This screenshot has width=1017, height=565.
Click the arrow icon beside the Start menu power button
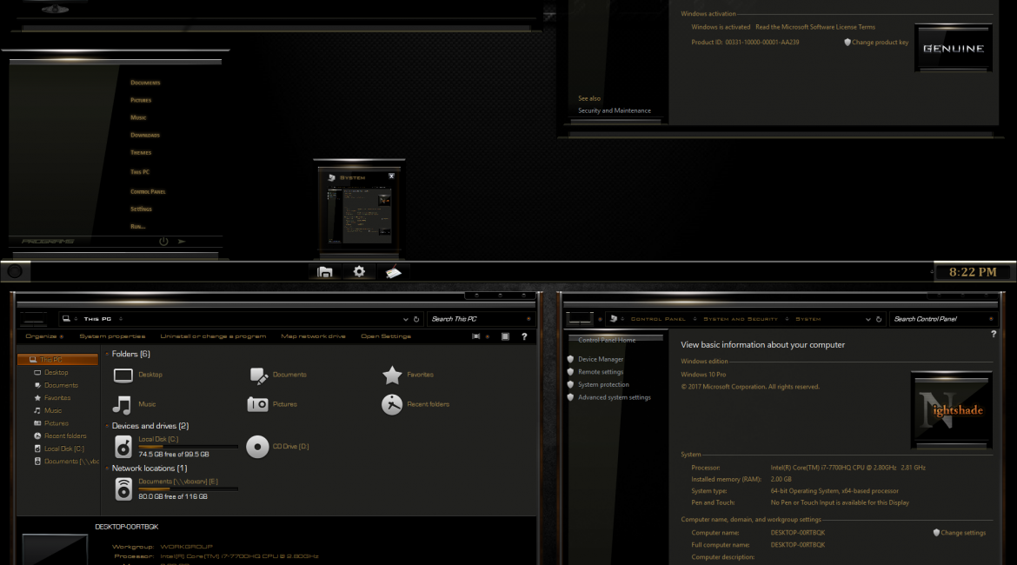pos(182,242)
